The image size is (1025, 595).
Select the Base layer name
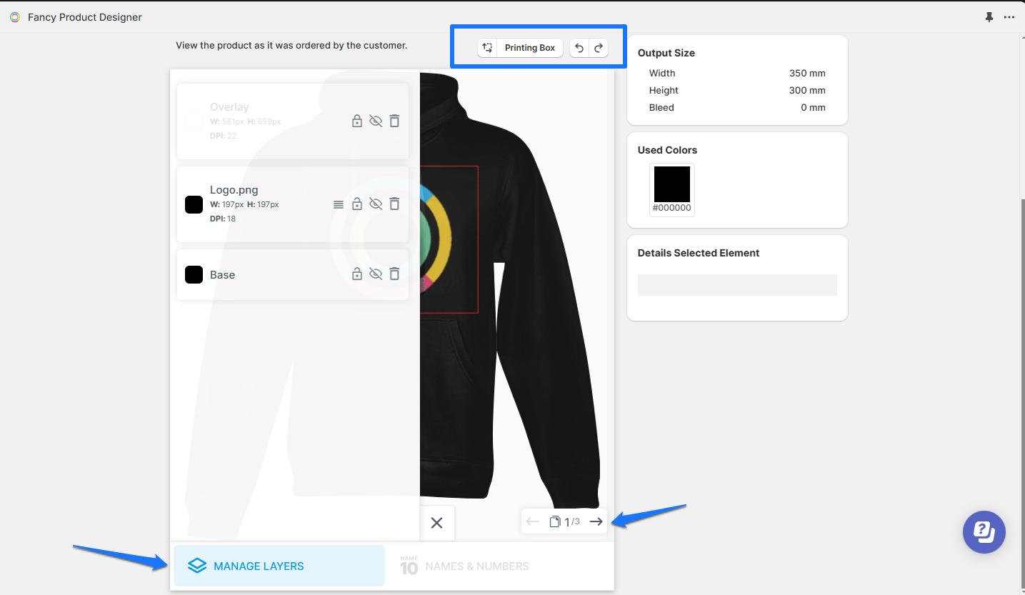coord(222,275)
